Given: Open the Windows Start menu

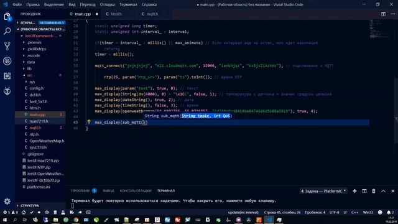Looking at the screenshot, I should point(5,220).
